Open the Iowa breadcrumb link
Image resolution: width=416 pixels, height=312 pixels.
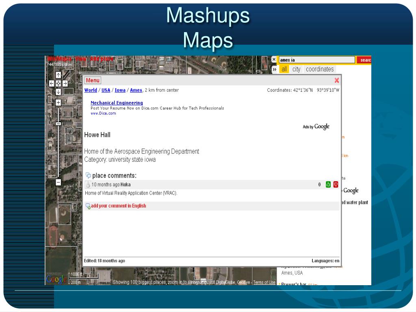120,90
